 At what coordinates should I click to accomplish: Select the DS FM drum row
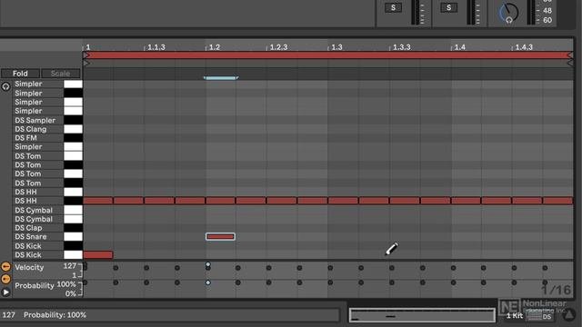pyautogui.click(x=26, y=138)
